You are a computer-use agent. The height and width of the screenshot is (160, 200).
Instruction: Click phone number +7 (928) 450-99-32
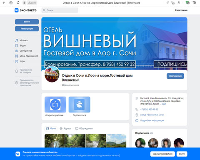click(x=149, y=110)
